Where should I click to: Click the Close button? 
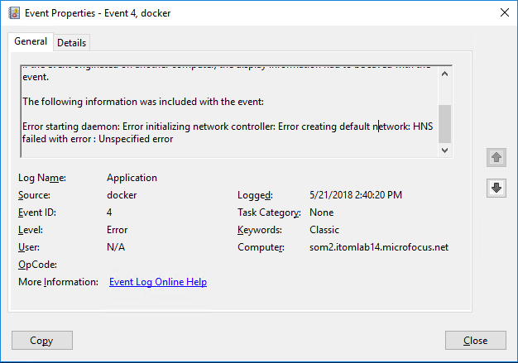pyautogui.click(x=475, y=340)
